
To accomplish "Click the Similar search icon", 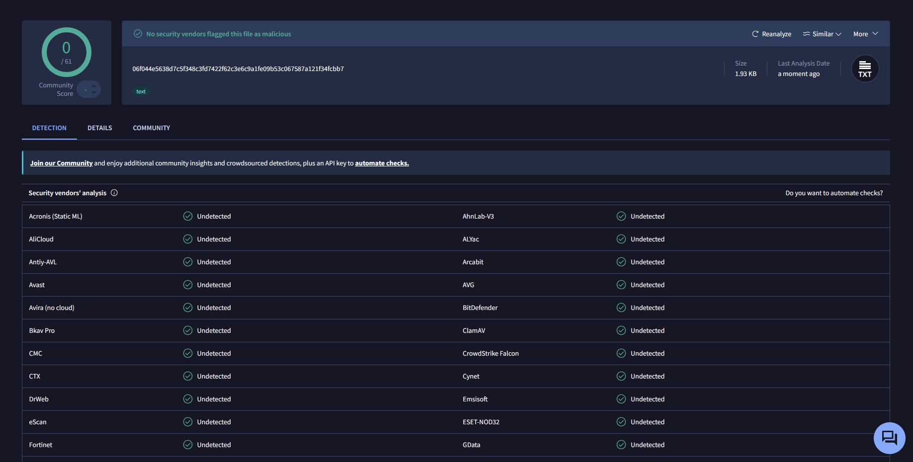I will click(x=806, y=34).
